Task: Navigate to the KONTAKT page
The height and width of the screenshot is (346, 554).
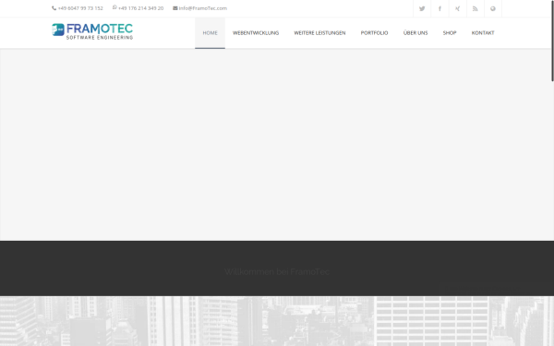Action: point(483,33)
